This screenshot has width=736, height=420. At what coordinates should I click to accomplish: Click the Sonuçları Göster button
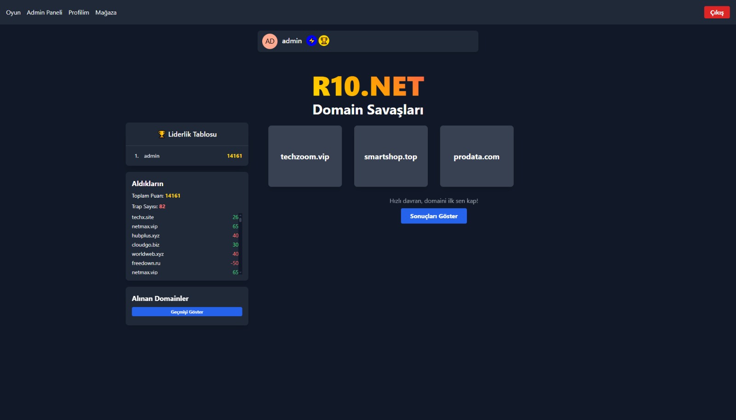click(434, 216)
